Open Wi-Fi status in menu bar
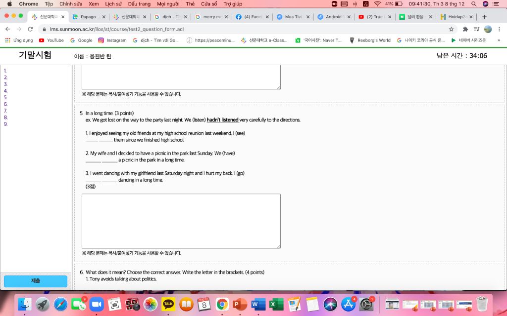 (377, 4)
